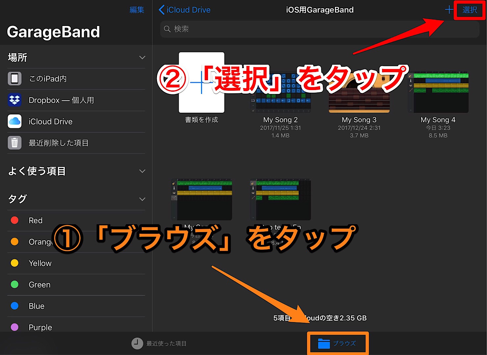
Task: Tap the iCloud Drive cloud icon
Action: click(x=14, y=121)
